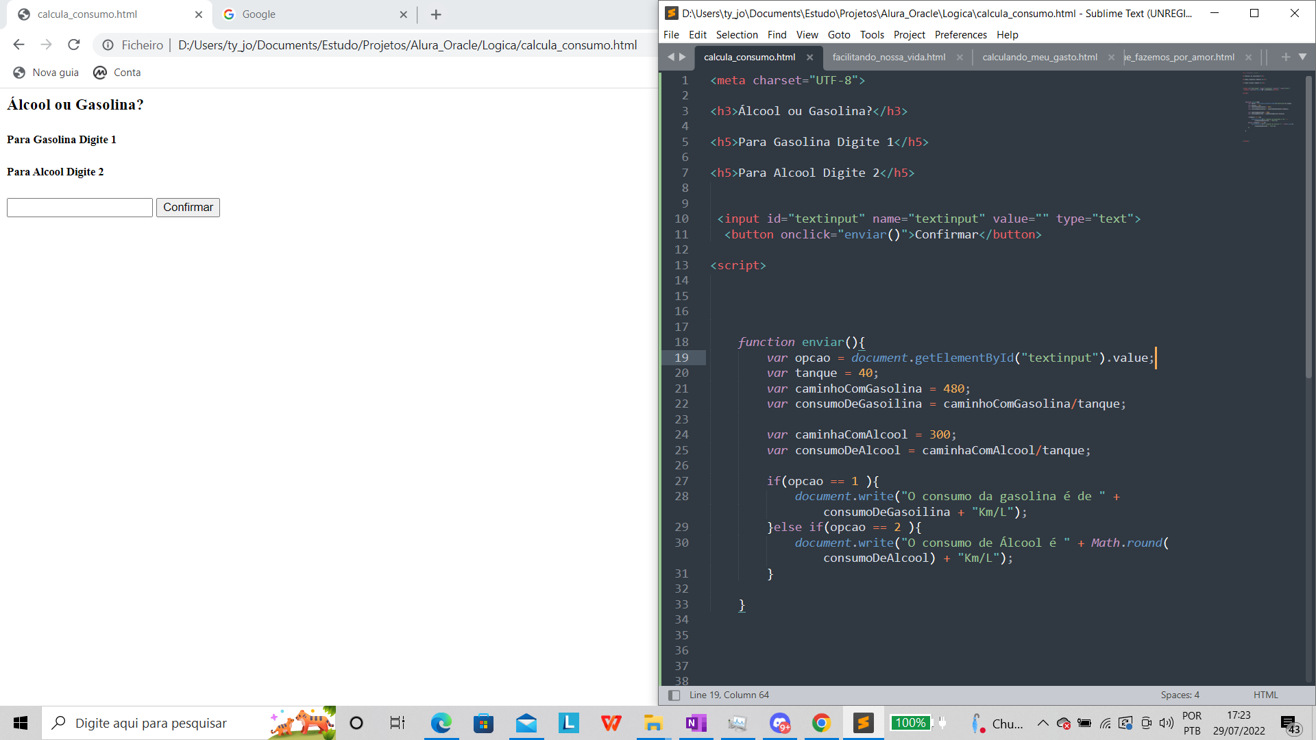The height and width of the screenshot is (740, 1316).
Task: Click the right arrow panel toggle icon
Action: [683, 57]
